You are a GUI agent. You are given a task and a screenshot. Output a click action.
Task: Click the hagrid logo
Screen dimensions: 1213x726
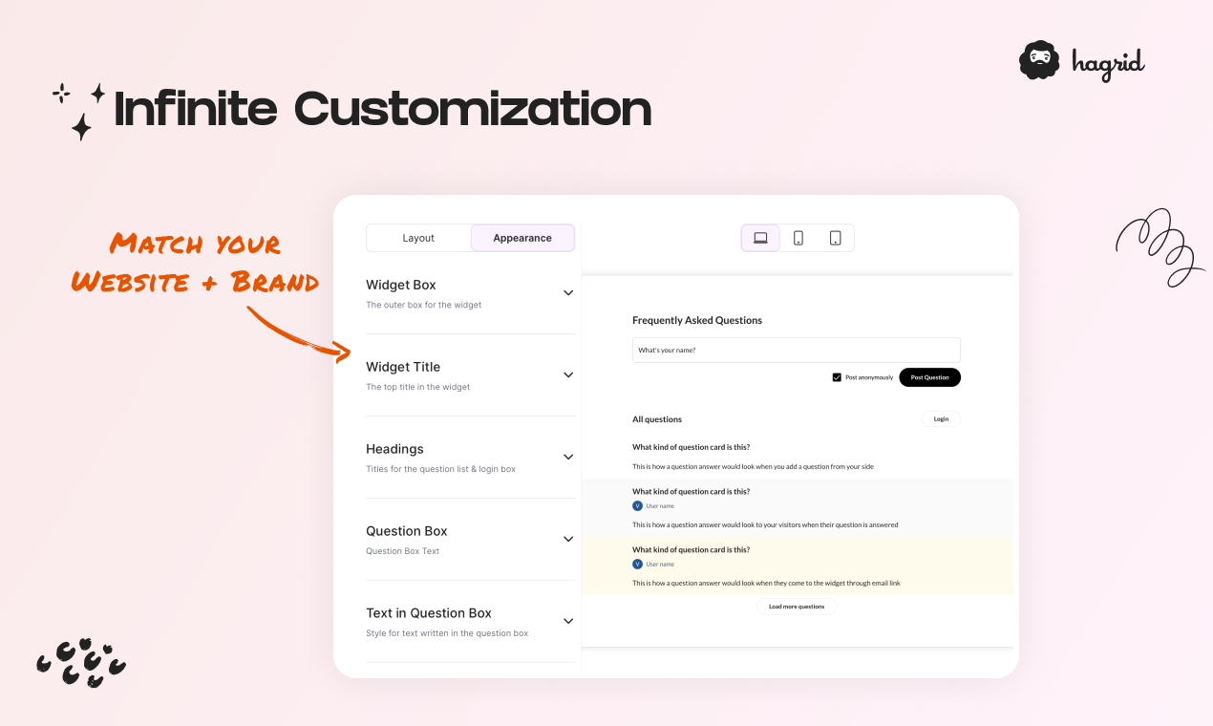1081,61
